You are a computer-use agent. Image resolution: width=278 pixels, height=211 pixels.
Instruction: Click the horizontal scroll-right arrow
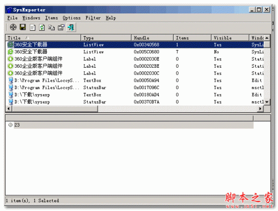[260, 109]
